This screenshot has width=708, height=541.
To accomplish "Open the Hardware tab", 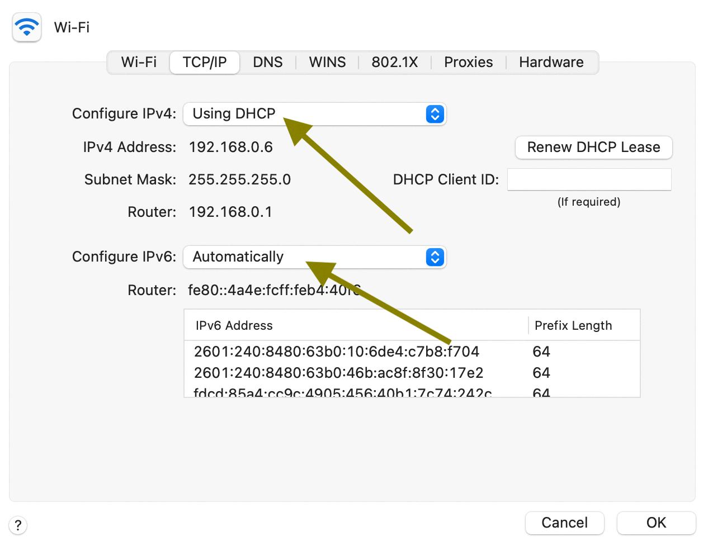I will pyautogui.click(x=551, y=62).
